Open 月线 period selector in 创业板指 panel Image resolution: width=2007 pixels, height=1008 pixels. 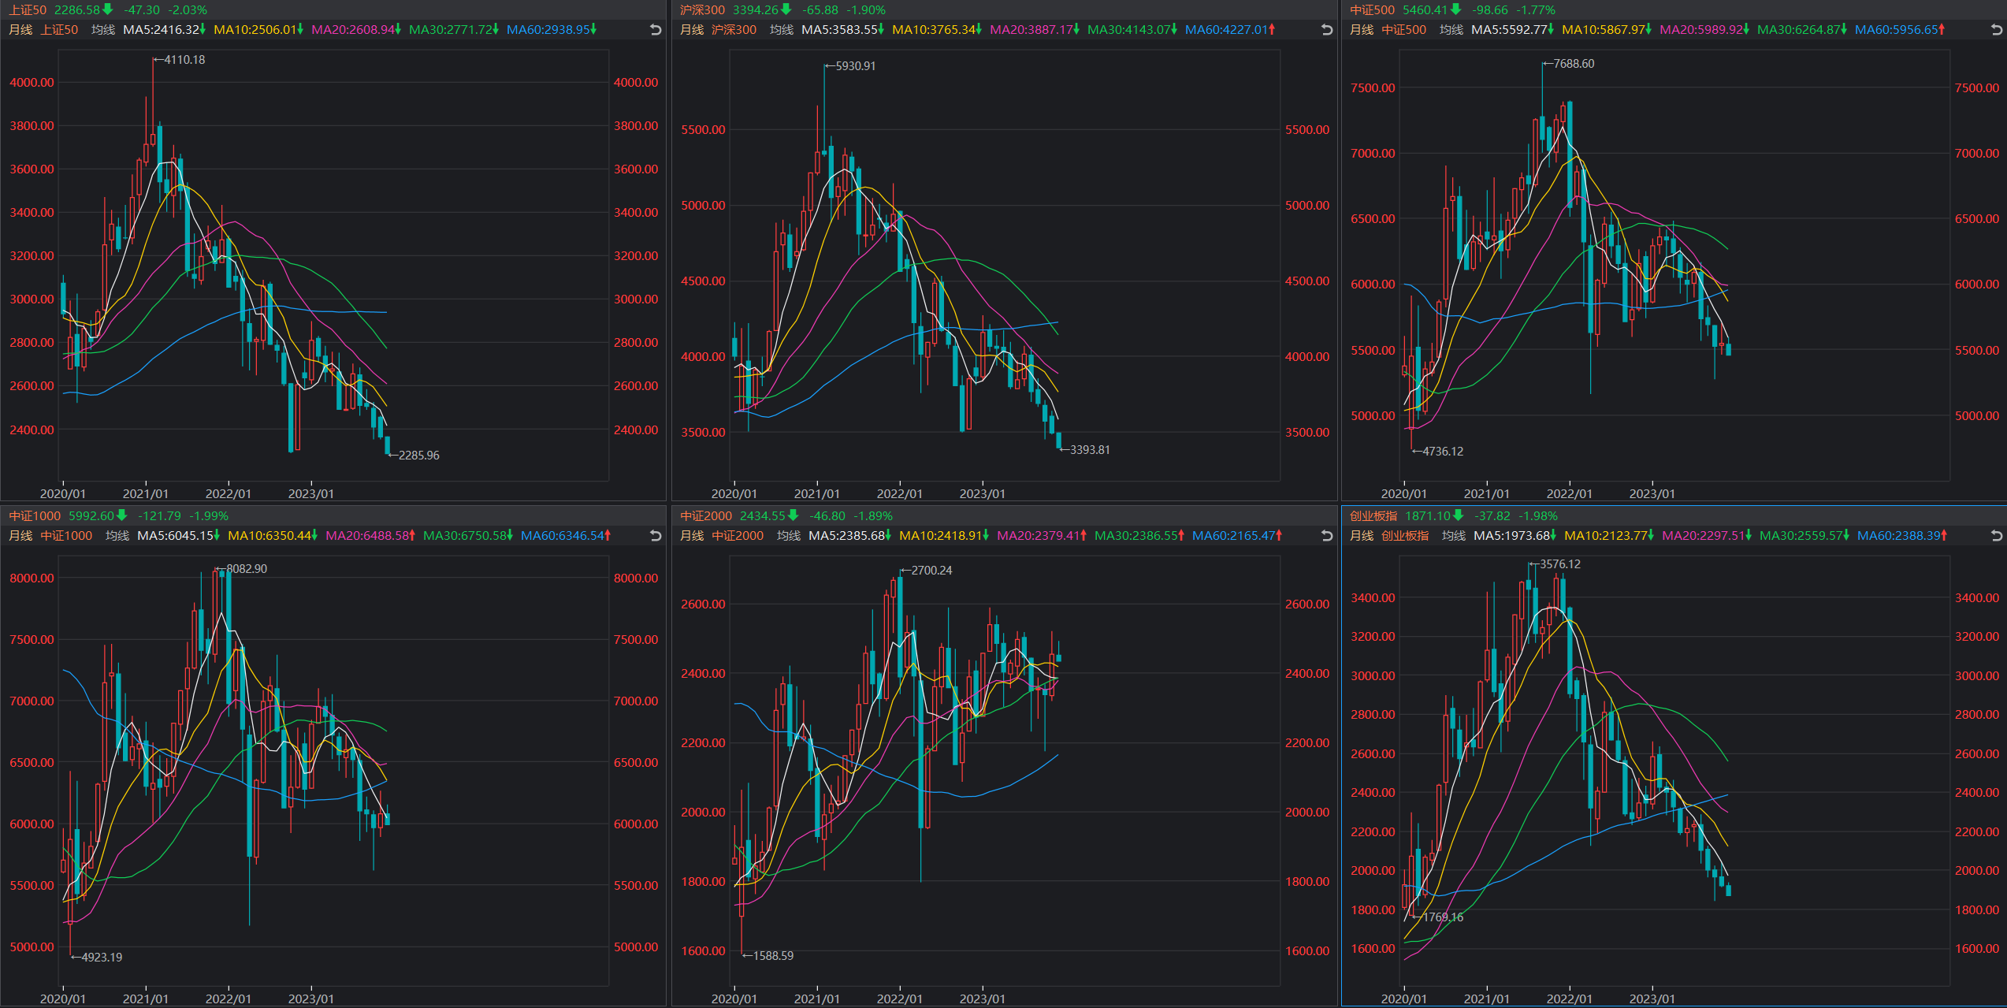1362,536
